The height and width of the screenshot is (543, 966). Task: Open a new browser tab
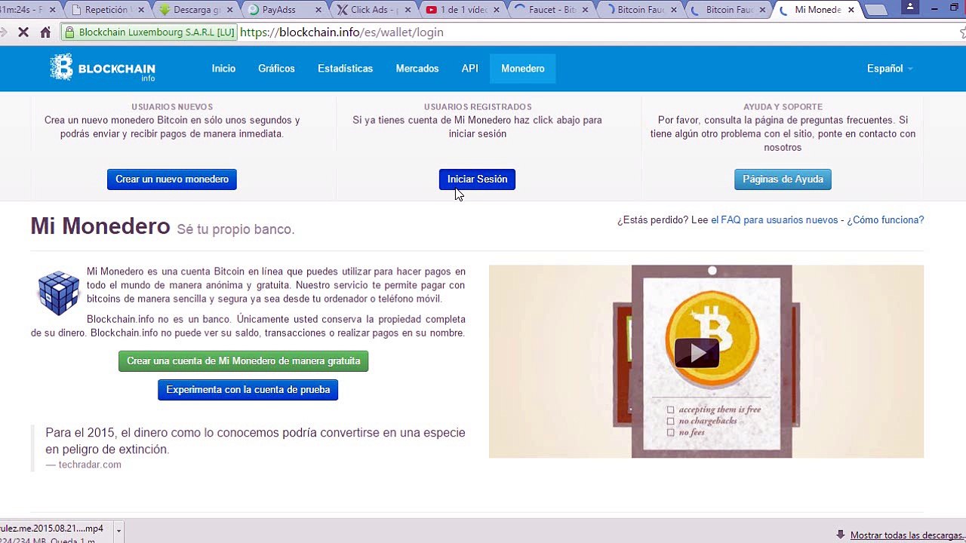[x=875, y=10]
